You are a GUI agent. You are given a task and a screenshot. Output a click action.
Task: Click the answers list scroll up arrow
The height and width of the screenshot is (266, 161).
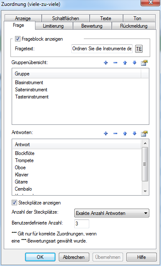[145, 143]
